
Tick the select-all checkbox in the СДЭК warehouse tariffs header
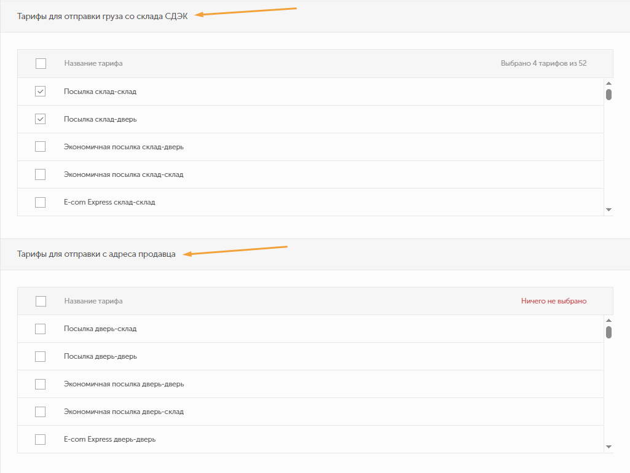41,63
